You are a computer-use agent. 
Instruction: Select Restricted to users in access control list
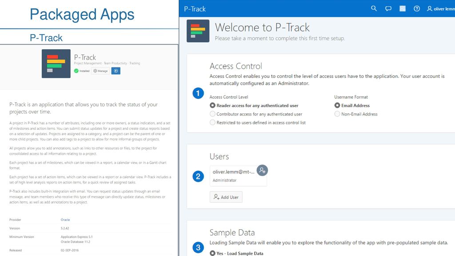212,123
